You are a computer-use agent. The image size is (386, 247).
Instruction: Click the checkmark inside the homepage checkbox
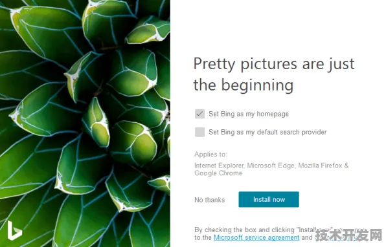(x=199, y=114)
